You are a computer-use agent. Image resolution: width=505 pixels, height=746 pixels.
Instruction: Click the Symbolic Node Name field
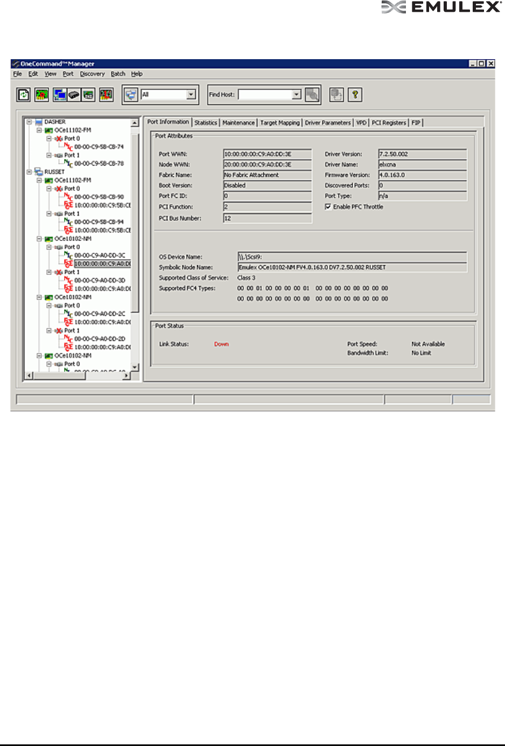click(353, 267)
